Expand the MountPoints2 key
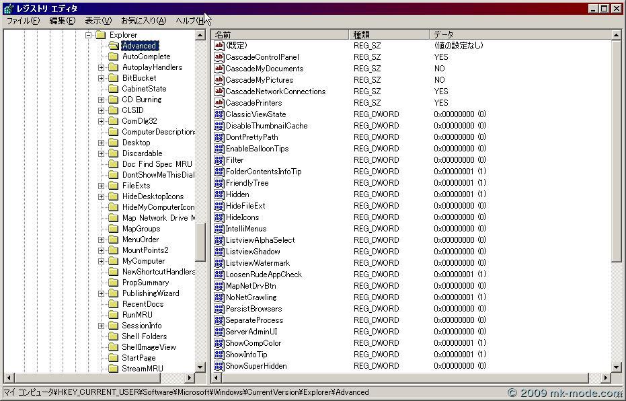 point(102,250)
